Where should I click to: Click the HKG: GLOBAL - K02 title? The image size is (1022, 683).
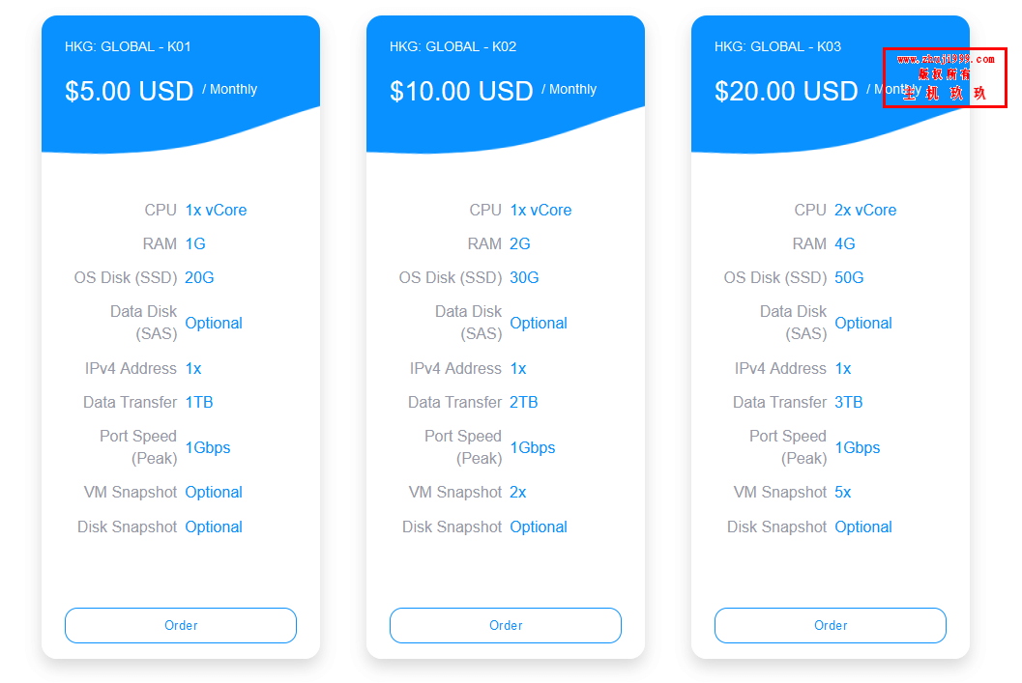[453, 47]
